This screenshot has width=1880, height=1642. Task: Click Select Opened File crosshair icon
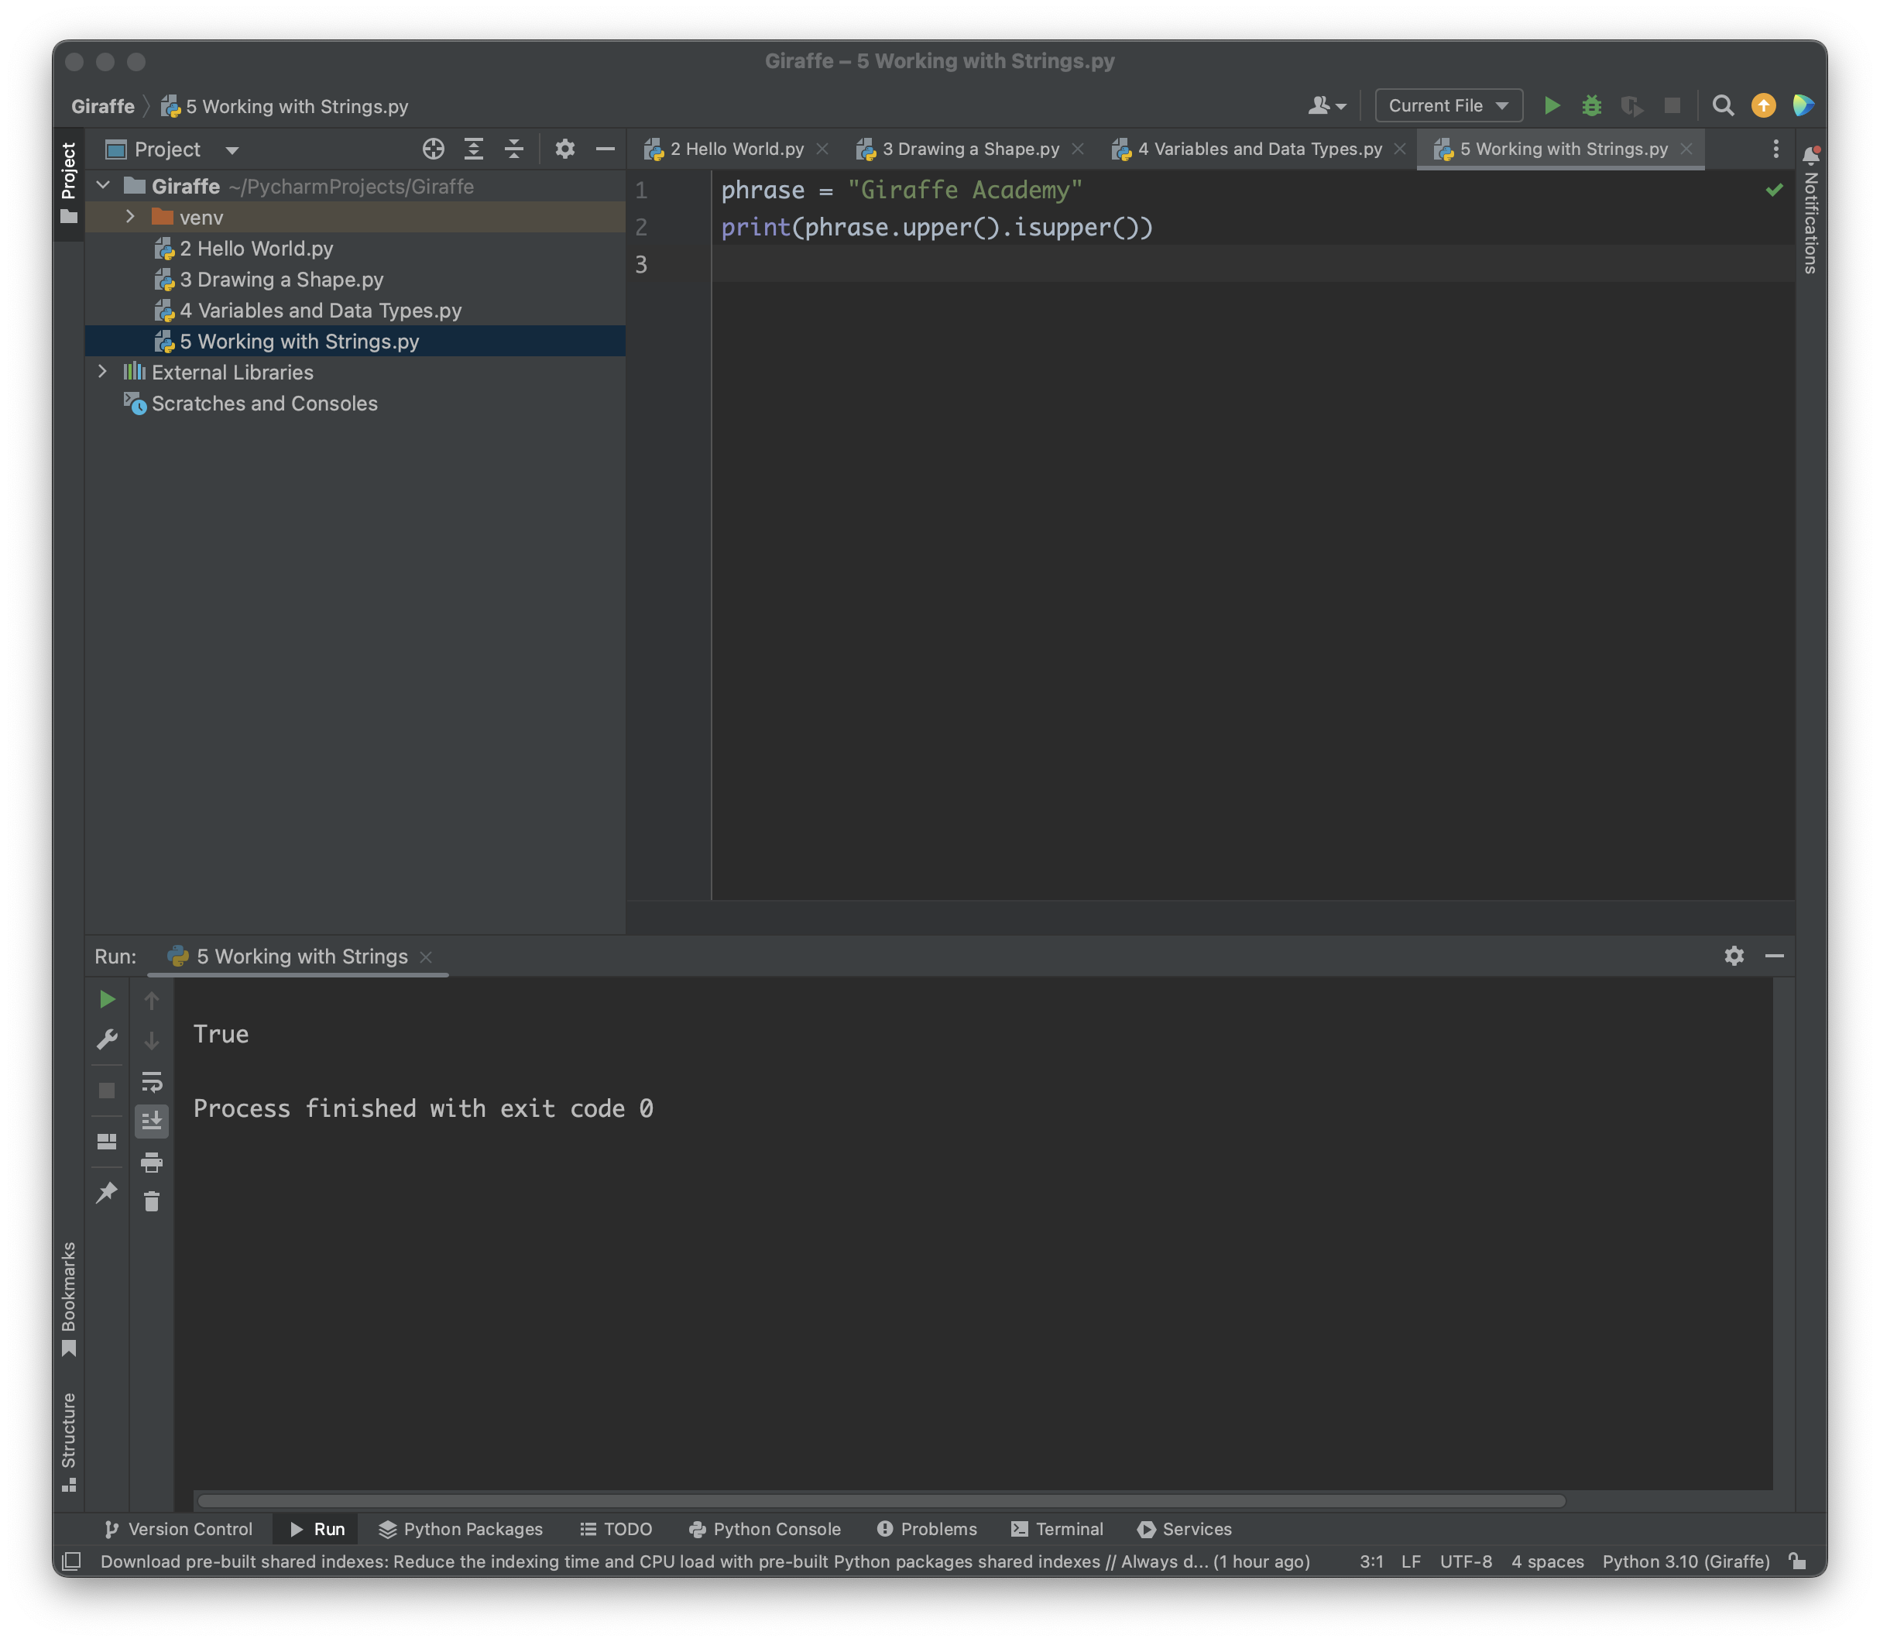pyautogui.click(x=434, y=149)
